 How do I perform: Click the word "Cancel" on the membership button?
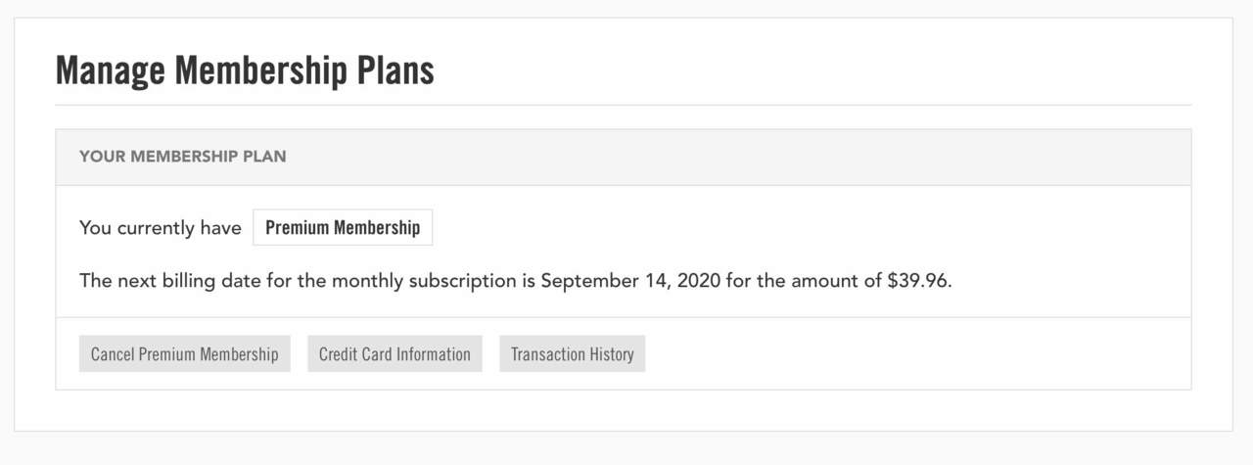[x=113, y=354]
